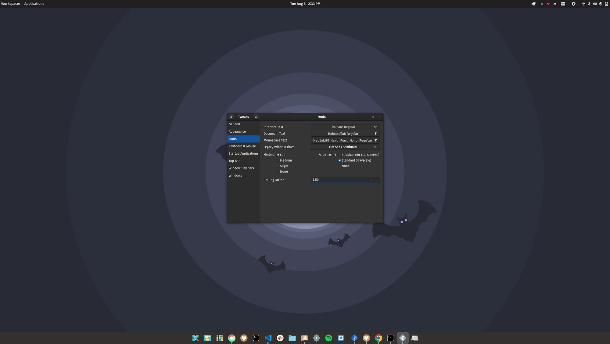Open the Files folder dock icon

[x=292, y=338]
